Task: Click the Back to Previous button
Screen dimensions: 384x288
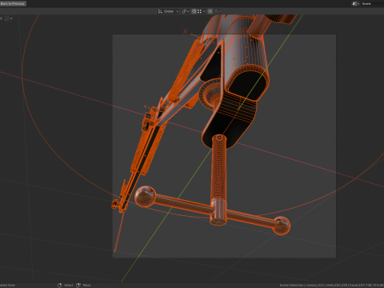Action: [13, 3]
